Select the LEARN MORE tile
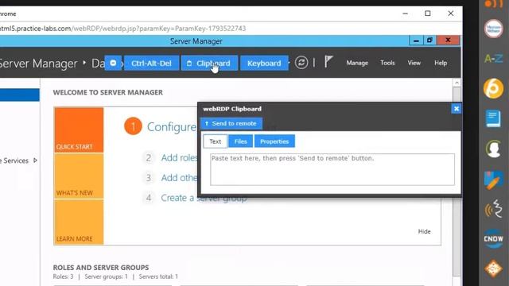 tap(79, 222)
